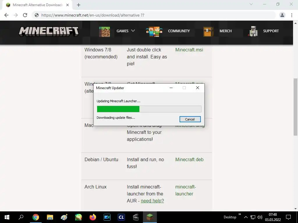Screen dimensions: 298x223
Task: Click the chest Merch icon
Action: click(208, 31)
